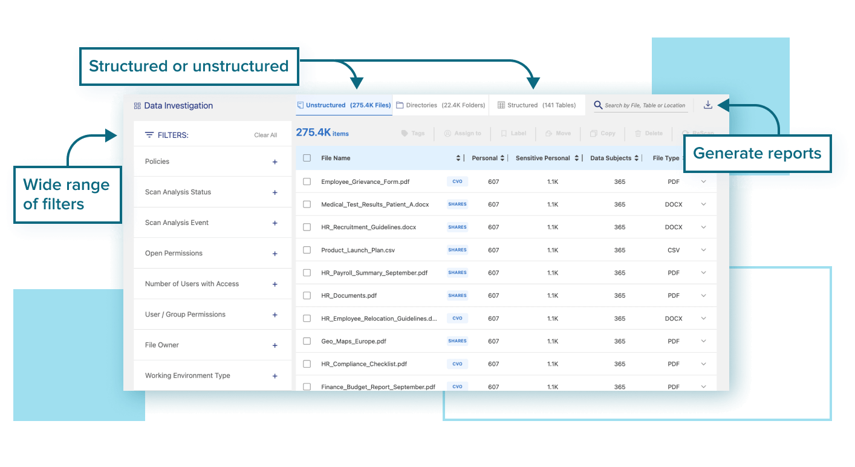Check the box for Employee_Grievance_Form.pdf
Screen dimensions: 855x467
point(307,181)
